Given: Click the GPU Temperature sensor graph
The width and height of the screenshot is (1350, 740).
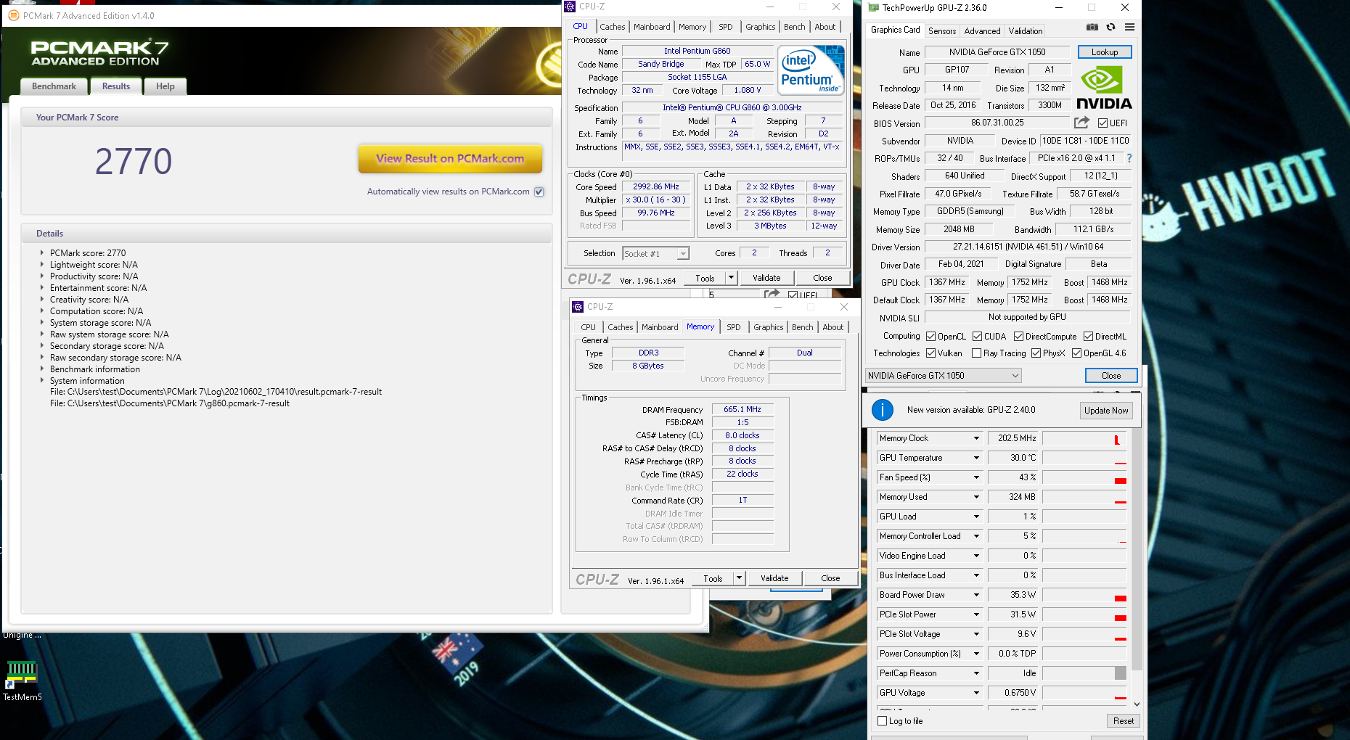Looking at the screenshot, I should [1084, 458].
